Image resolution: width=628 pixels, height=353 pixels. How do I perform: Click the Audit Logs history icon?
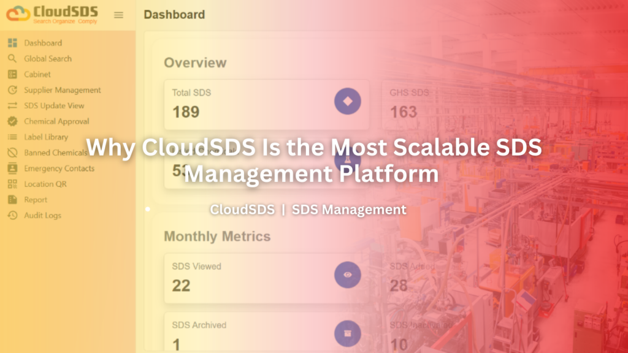click(12, 215)
